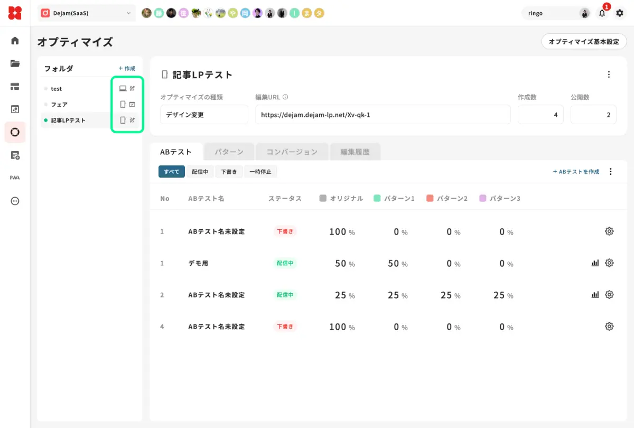Open the add-document icon in the sidebar
634x428 pixels.
(15, 155)
